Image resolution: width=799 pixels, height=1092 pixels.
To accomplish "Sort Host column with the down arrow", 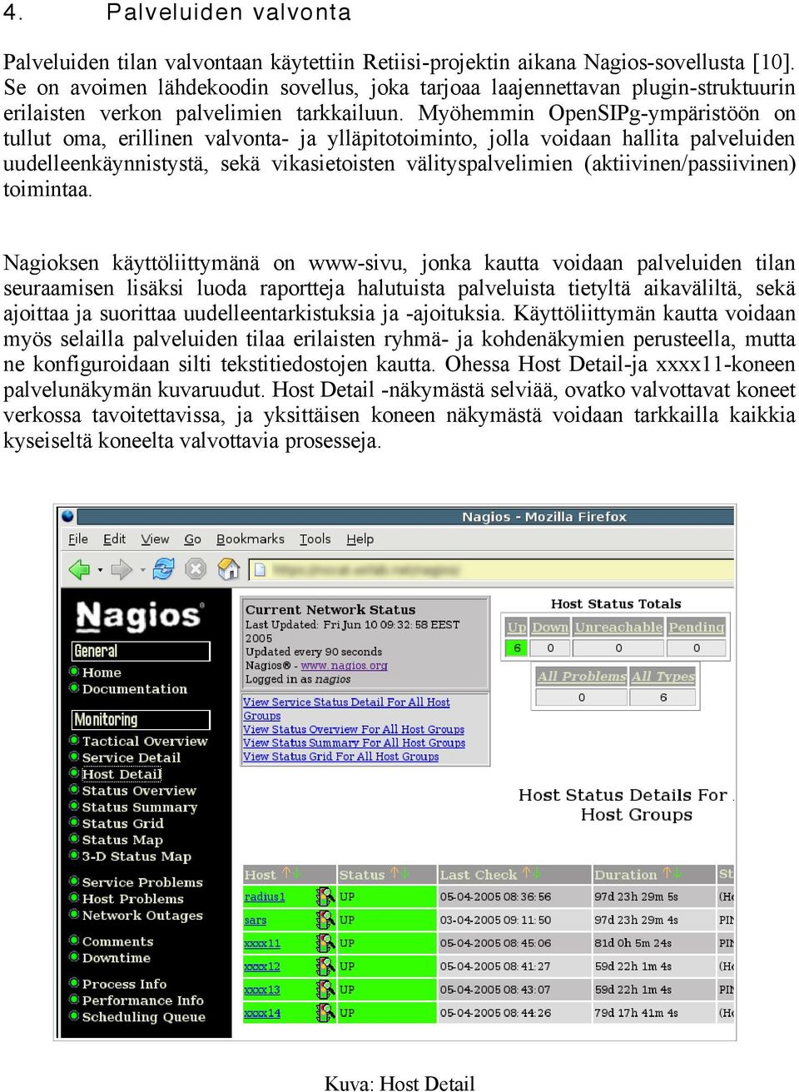I will tap(296, 873).
